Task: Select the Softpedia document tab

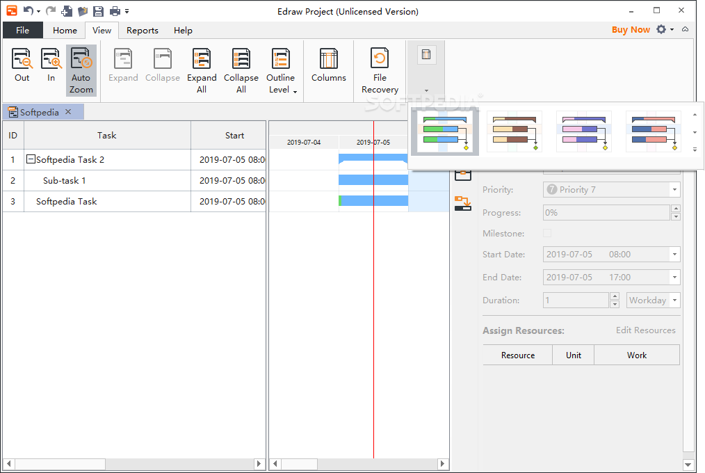Action: point(39,112)
